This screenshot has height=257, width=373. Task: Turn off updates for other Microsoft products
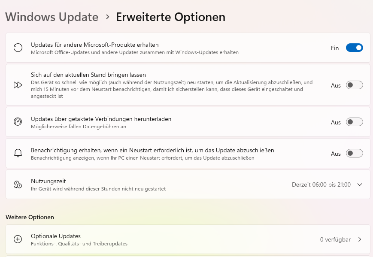[x=354, y=48]
